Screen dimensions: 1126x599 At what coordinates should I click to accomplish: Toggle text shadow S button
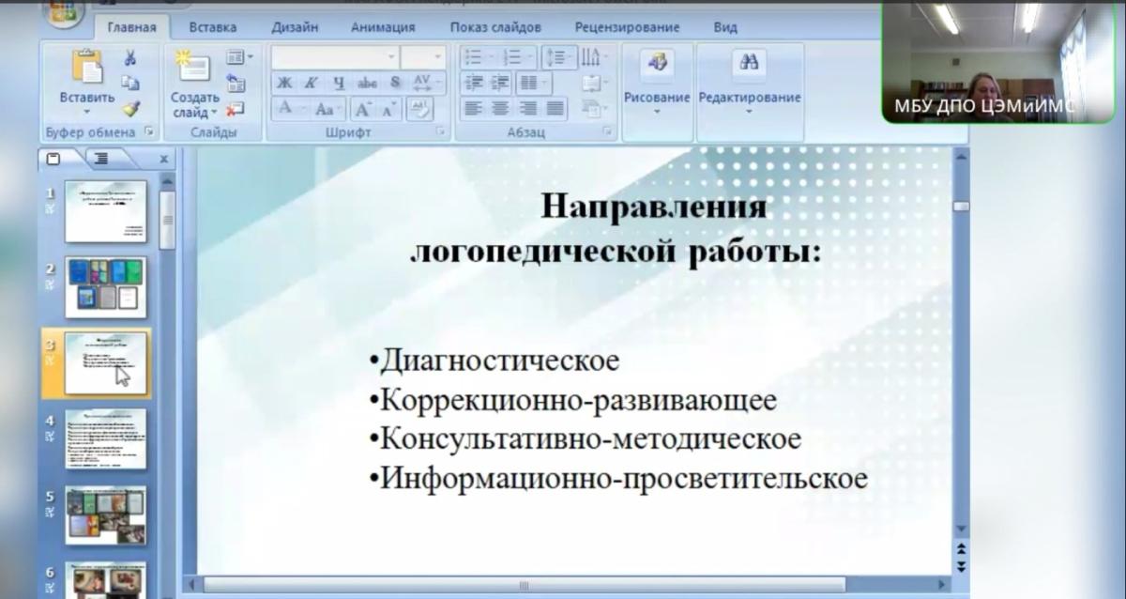pyautogui.click(x=395, y=84)
